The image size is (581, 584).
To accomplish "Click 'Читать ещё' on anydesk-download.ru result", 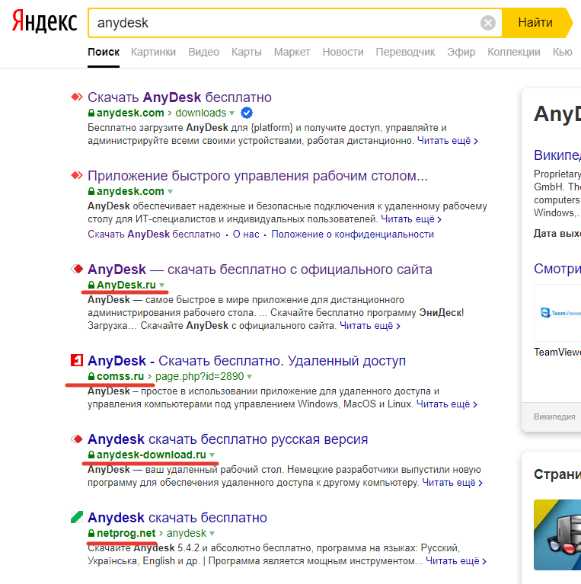I will tap(452, 483).
